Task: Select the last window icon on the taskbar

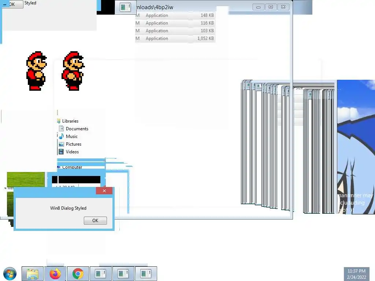Action: tap(146, 274)
